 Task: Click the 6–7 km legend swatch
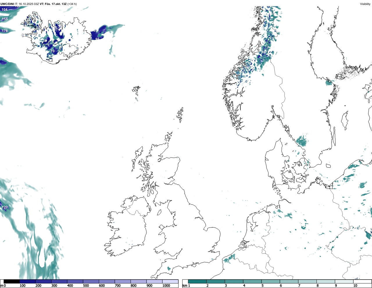289,281
